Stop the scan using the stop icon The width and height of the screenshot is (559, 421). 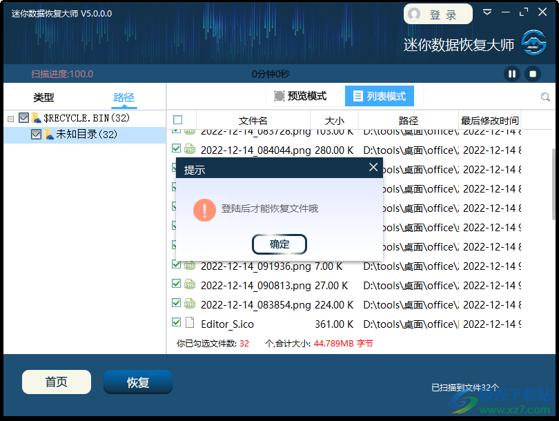tap(532, 72)
